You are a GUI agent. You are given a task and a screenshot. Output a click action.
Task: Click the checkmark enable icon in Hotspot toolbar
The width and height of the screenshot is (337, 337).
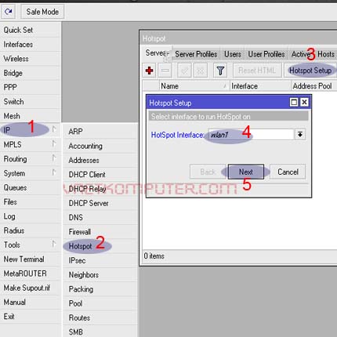(x=184, y=71)
